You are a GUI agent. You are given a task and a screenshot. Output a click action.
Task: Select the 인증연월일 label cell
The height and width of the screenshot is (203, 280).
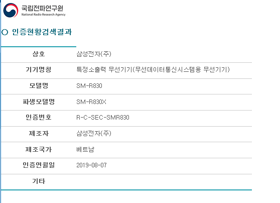[x=39, y=165]
